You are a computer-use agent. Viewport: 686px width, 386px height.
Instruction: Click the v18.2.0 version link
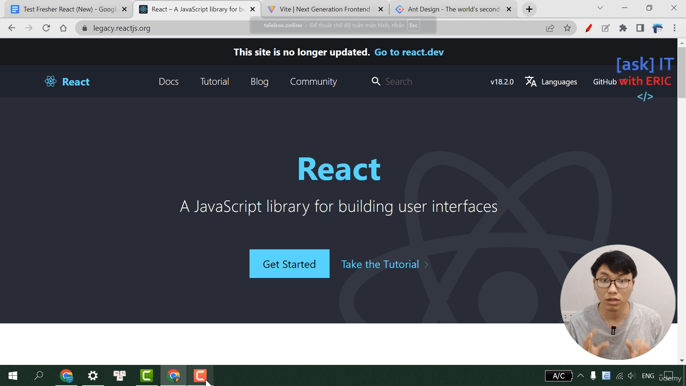pos(502,82)
